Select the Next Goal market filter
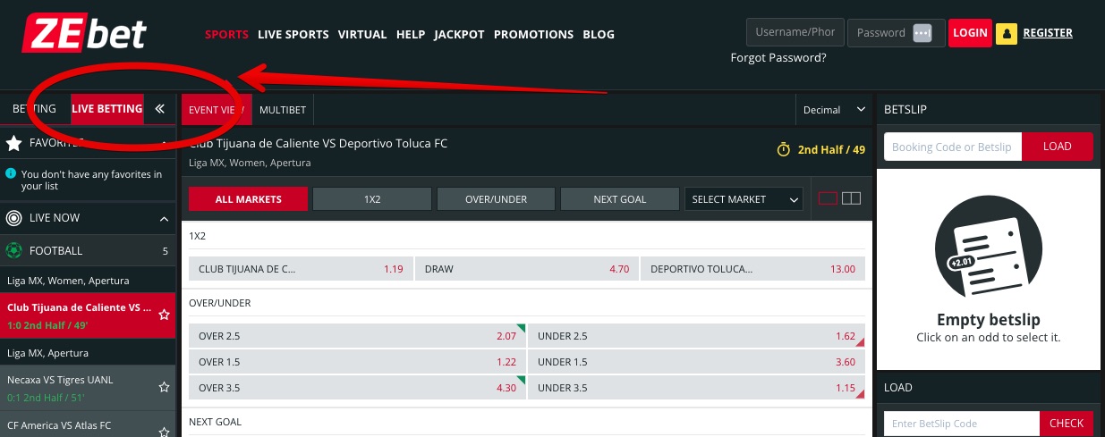Image resolution: width=1105 pixels, height=437 pixels. click(620, 199)
